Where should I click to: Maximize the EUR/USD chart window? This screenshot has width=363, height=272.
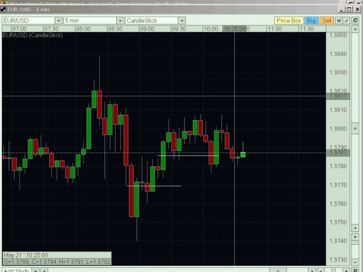[x=349, y=9]
